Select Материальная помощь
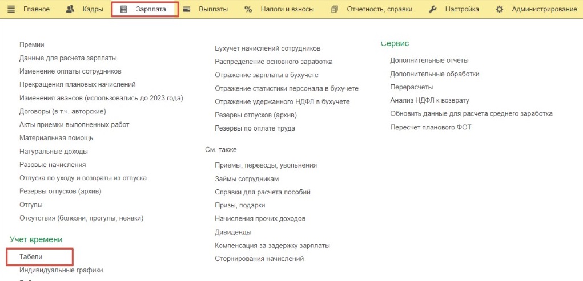 (56, 137)
